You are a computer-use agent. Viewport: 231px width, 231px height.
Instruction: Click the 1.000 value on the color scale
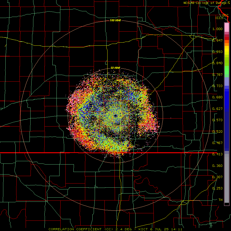click(x=217, y=29)
